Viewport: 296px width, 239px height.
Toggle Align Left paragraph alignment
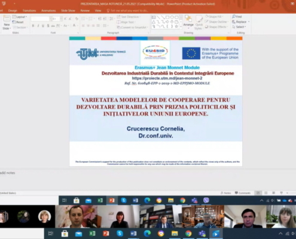point(83,26)
